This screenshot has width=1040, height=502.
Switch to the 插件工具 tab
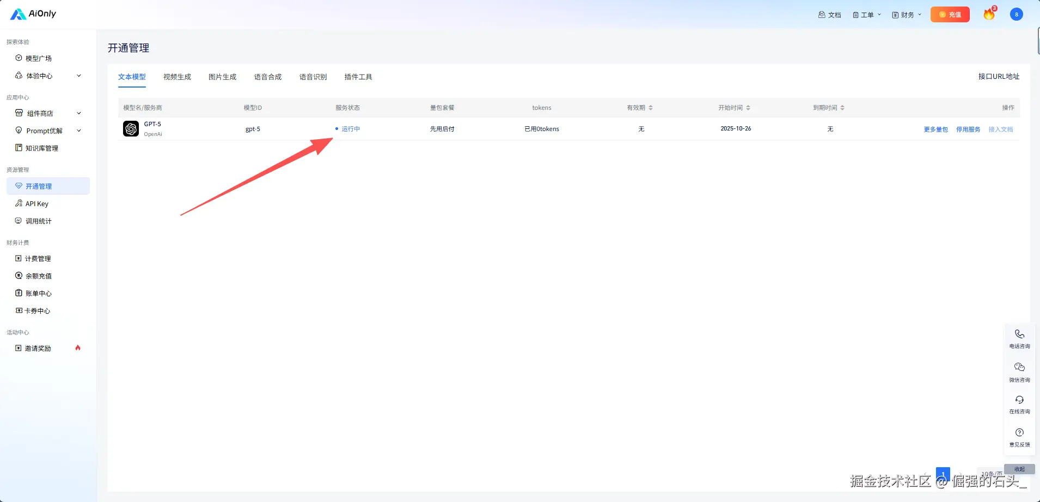pos(358,77)
